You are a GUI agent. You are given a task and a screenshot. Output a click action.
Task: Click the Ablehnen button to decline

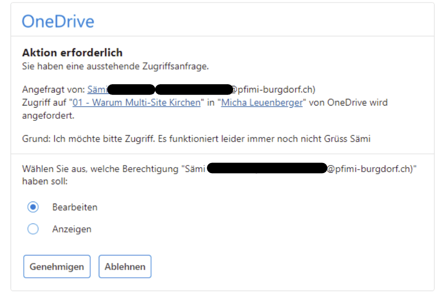(x=125, y=267)
